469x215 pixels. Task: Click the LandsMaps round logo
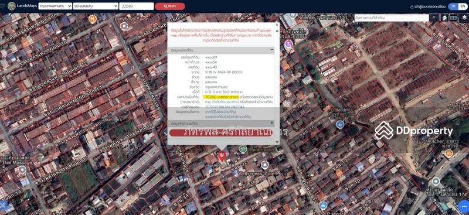point(11,6)
